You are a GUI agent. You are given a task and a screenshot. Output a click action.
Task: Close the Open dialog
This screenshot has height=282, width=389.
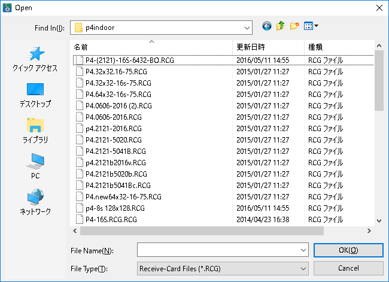pyautogui.click(x=379, y=8)
